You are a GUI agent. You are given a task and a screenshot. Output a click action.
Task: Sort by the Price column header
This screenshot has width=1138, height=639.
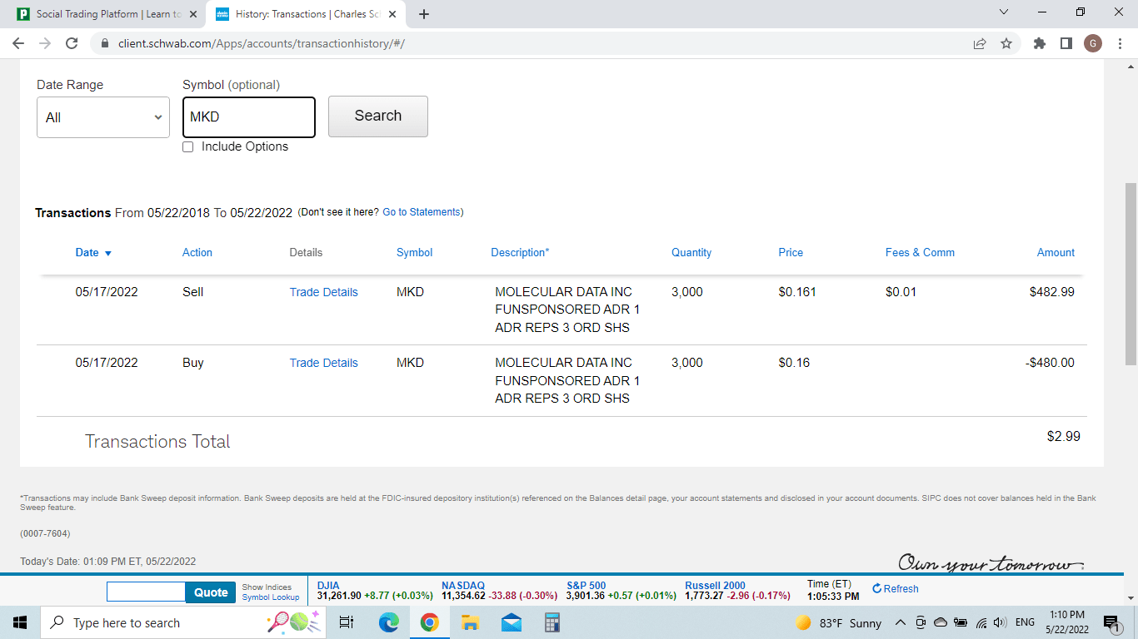[791, 253]
